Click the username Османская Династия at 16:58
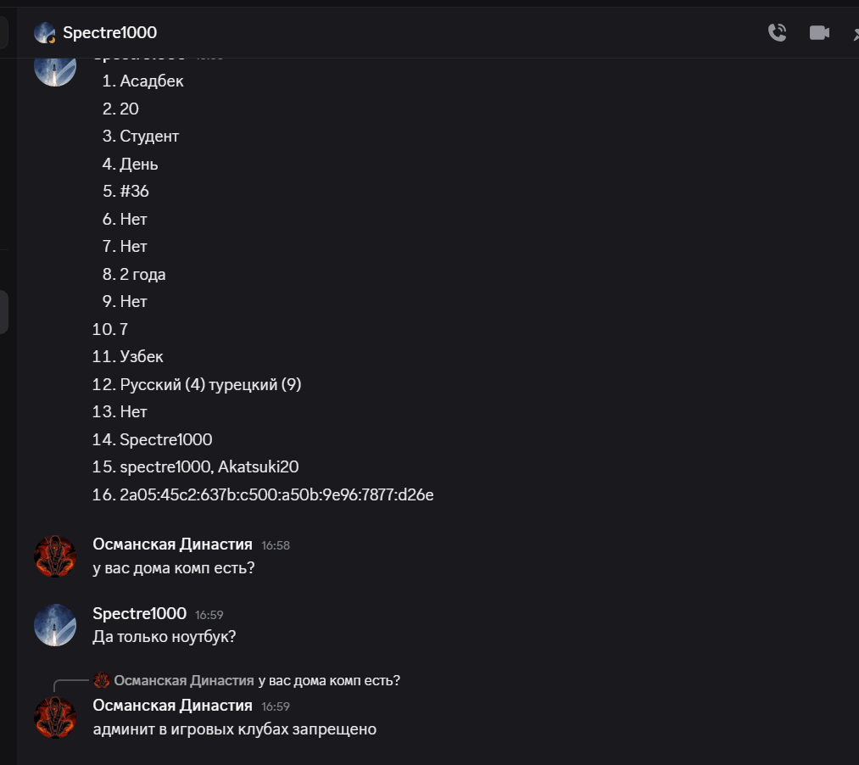This screenshot has width=859, height=765. (172, 544)
